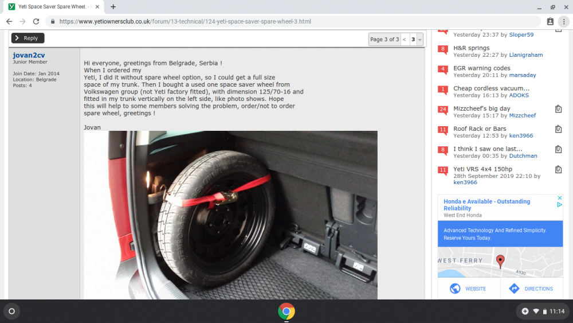Click the padlock site info icon

coord(53,22)
